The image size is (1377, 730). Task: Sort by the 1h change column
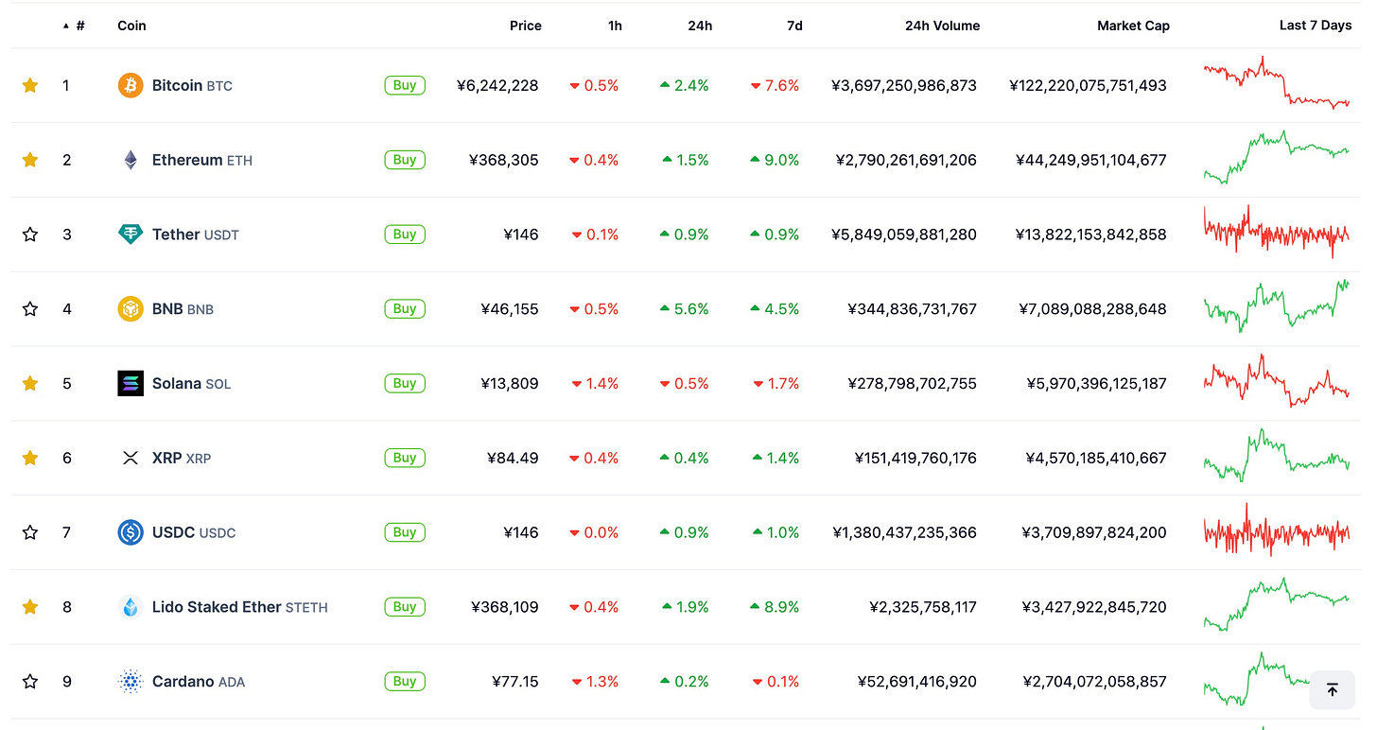(x=615, y=26)
